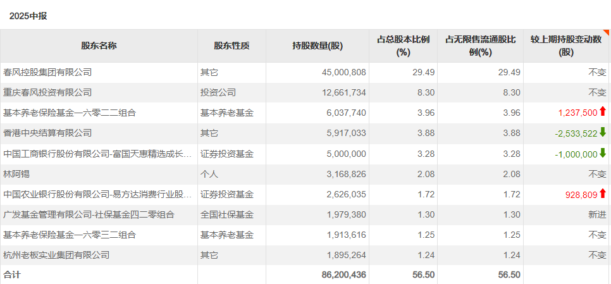Click the red change value 1,237,500
Viewport: 611px width, 284px height.
point(577,113)
